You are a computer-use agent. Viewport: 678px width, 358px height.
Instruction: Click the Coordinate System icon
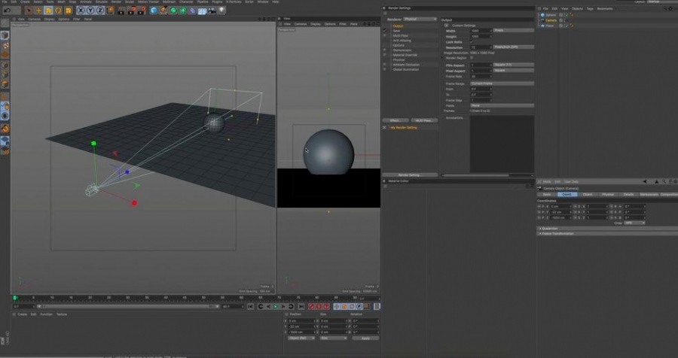click(x=110, y=10)
